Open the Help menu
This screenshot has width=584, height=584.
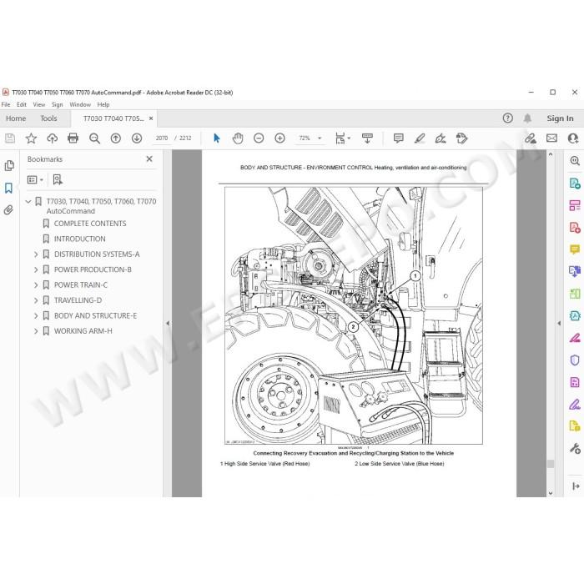click(x=103, y=104)
